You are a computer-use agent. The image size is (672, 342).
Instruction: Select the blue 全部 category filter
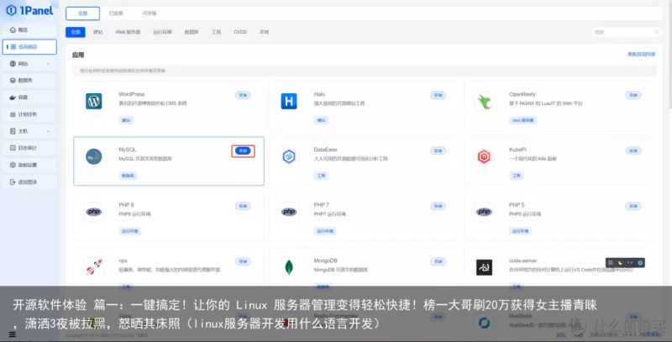[x=76, y=32]
